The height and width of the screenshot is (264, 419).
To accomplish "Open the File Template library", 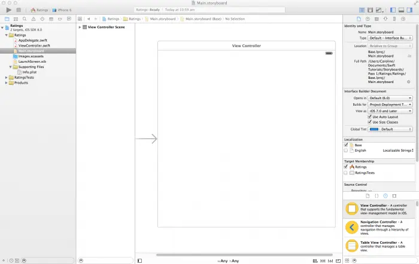I will tap(368, 196).
